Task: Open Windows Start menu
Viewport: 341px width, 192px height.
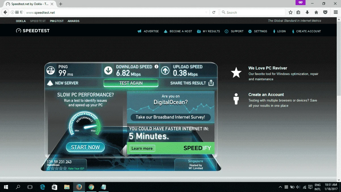Action: [6, 187]
